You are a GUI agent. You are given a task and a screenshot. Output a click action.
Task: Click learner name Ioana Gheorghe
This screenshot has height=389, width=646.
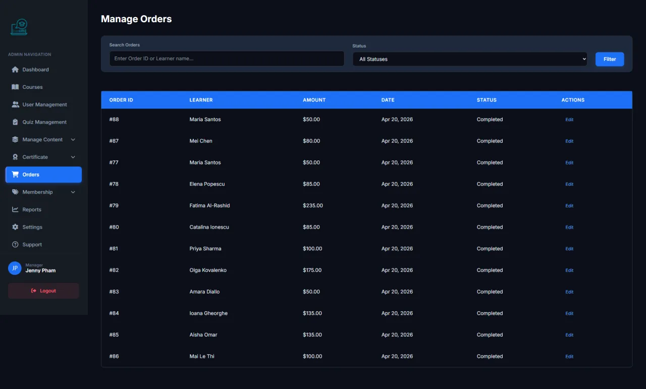(x=208, y=313)
